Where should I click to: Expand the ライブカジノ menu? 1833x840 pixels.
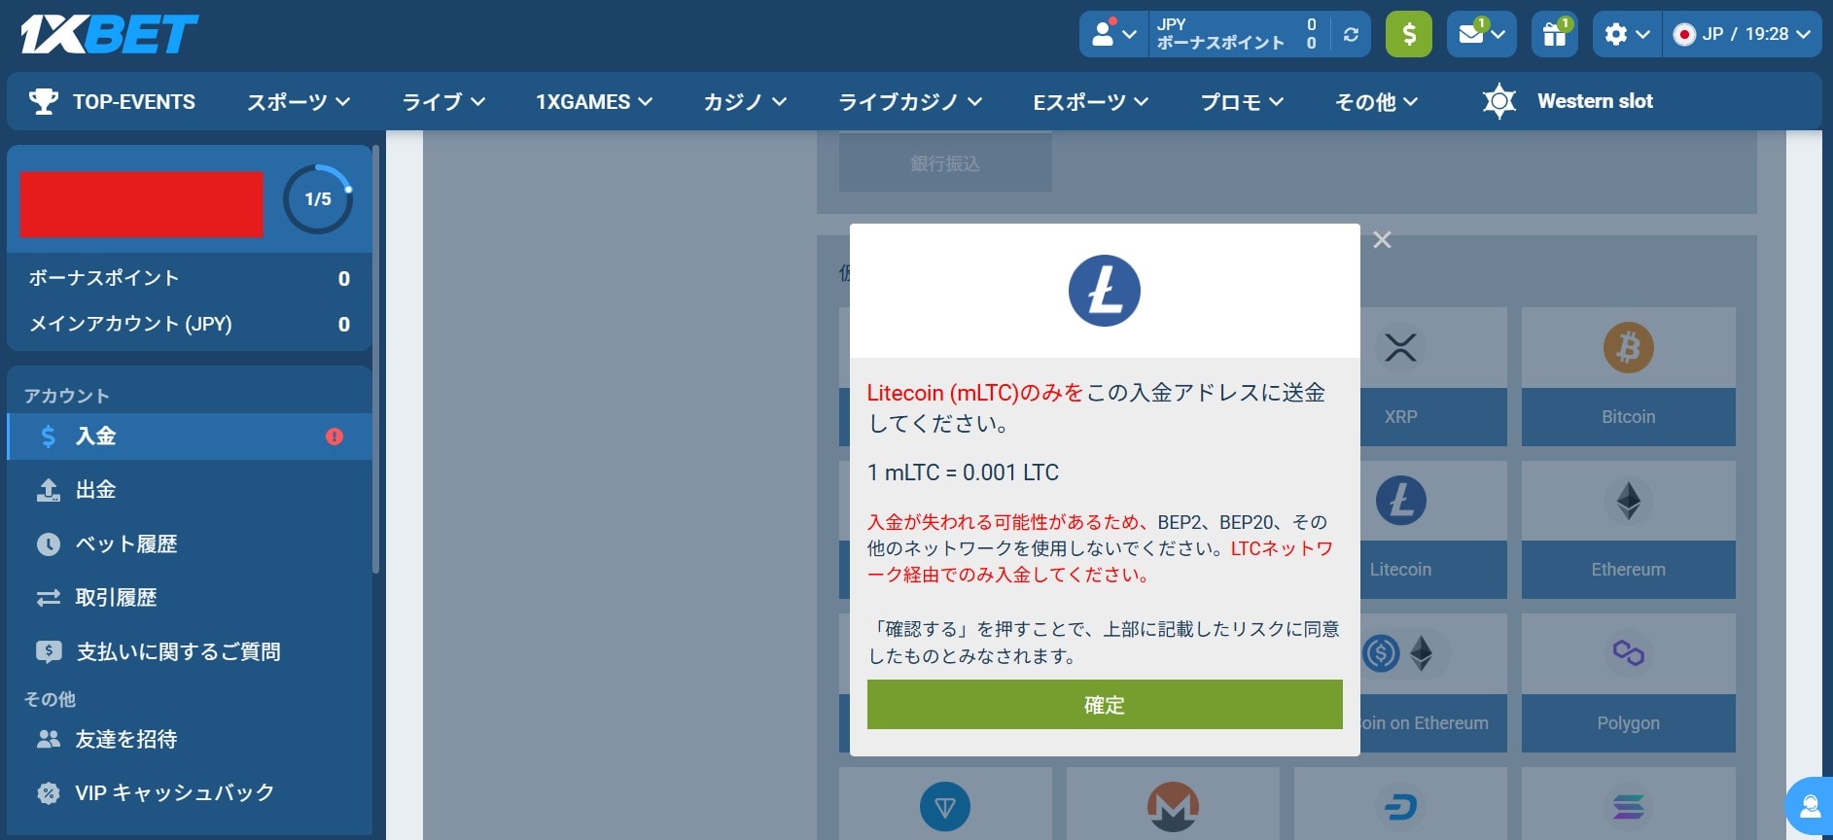910,101
